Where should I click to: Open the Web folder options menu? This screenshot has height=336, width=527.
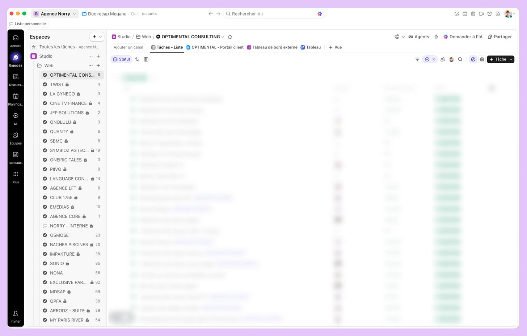click(90, 65)
